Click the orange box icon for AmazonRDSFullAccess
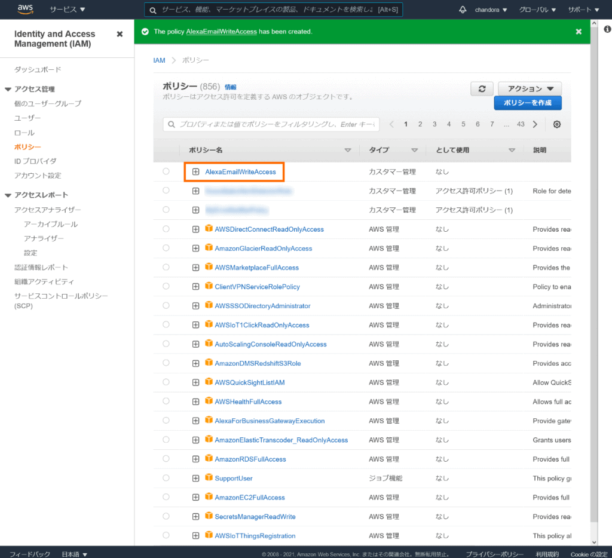This screenshot has width=612, height=558. [x=209, y=458]
